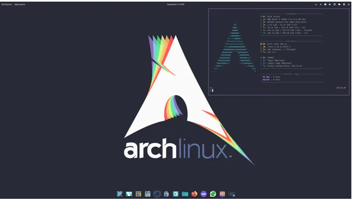
Task: Open the rainbow-colored app icon in dock
Action: click(x=222, y=194)
